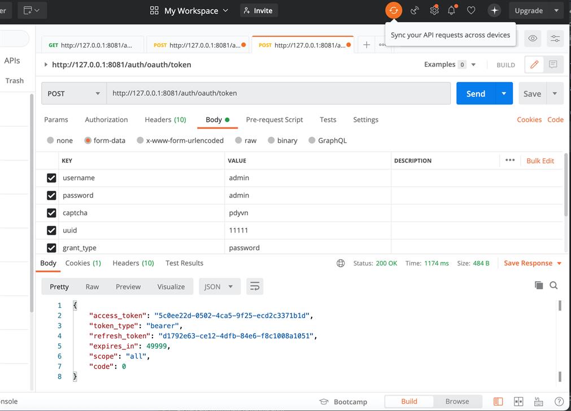Image resolution: width=571 pixels, height=411 pixels.
Task: Switch response view to Raw
Action: tap(92, 286)
